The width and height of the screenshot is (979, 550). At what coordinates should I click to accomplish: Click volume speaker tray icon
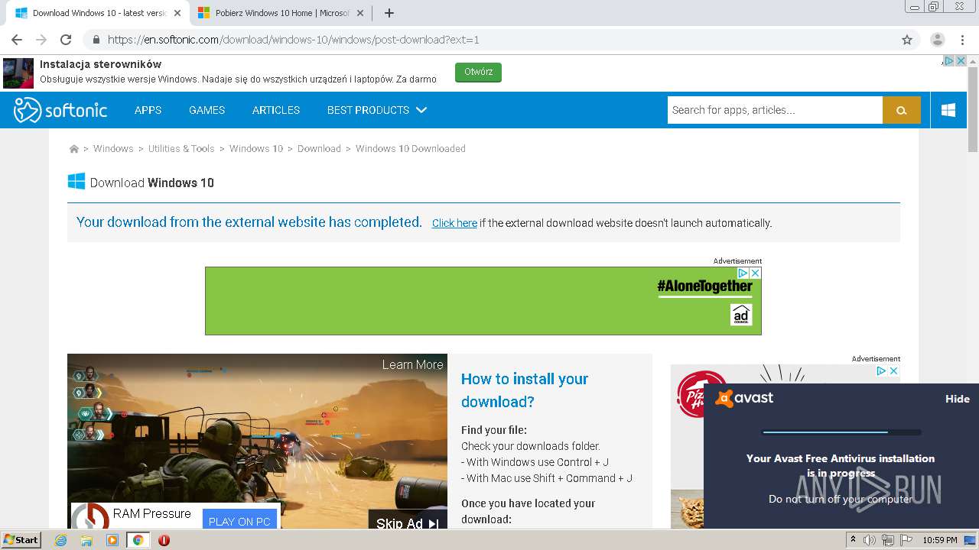pos(870,540)
